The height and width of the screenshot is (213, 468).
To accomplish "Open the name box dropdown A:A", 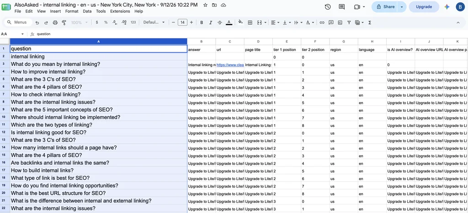I will click(22, 34).
